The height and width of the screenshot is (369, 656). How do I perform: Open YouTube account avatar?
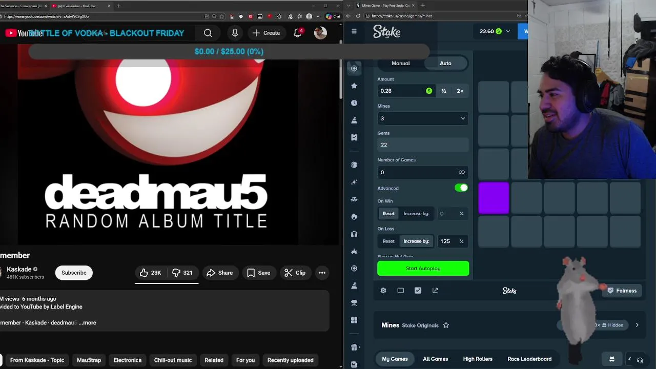click(x=320, y=33)
